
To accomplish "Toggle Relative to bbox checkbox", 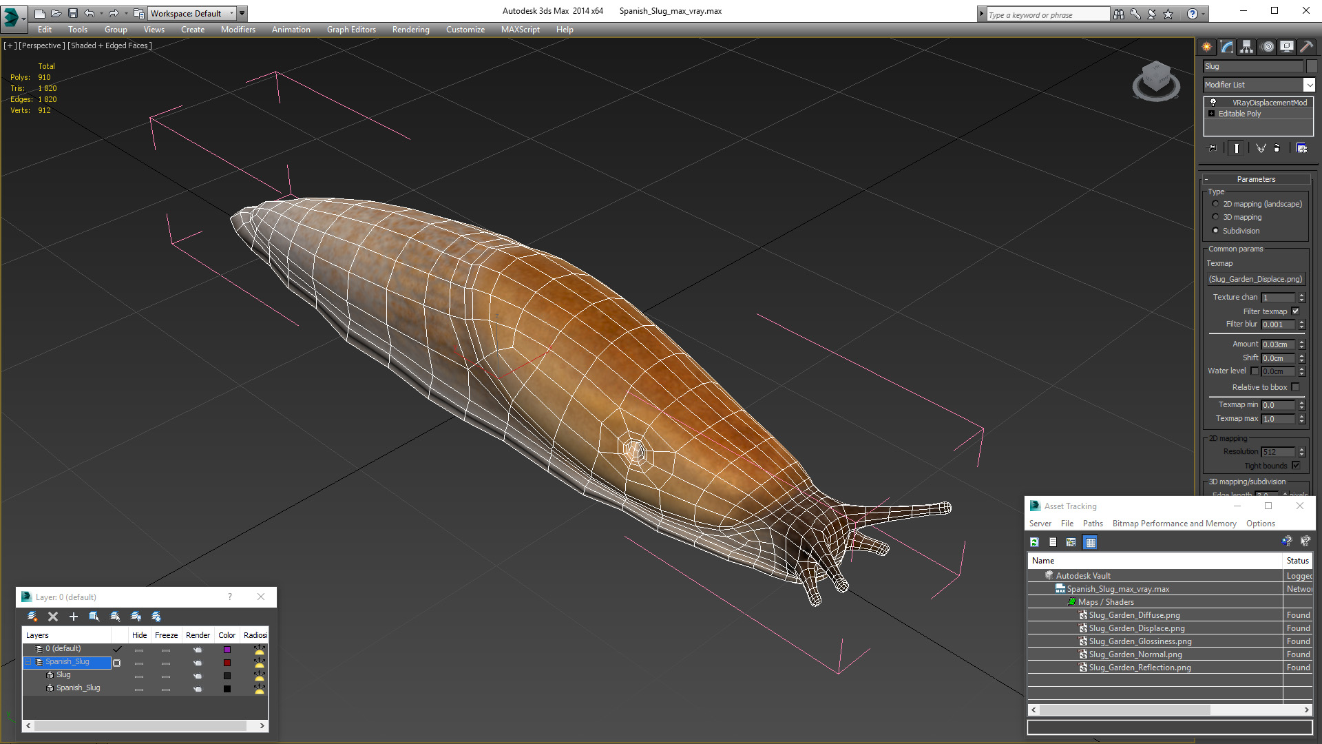I will pos(1296,387).
